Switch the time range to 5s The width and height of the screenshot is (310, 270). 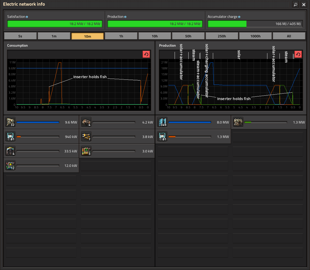tap(20, 36)
